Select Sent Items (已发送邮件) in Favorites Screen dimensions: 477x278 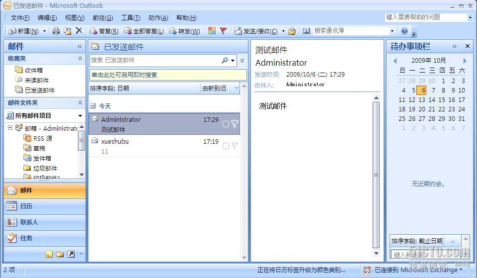click(x=35, y=90)
